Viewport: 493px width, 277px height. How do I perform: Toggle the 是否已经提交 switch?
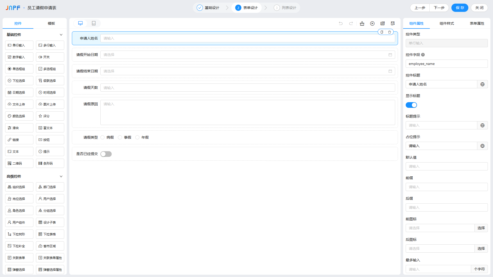[x=106, y=154]
